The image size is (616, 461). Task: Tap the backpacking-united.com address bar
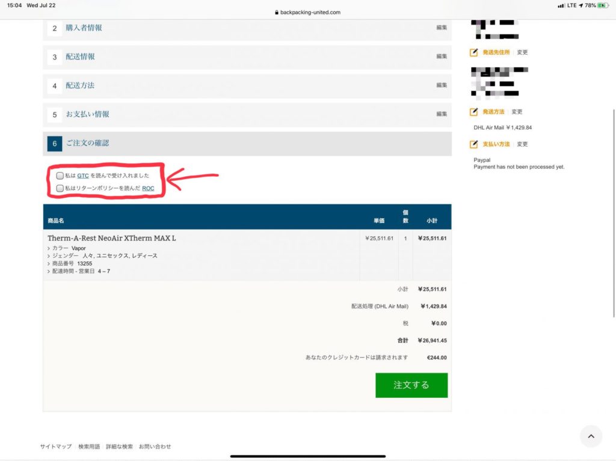tap(308, 12)
